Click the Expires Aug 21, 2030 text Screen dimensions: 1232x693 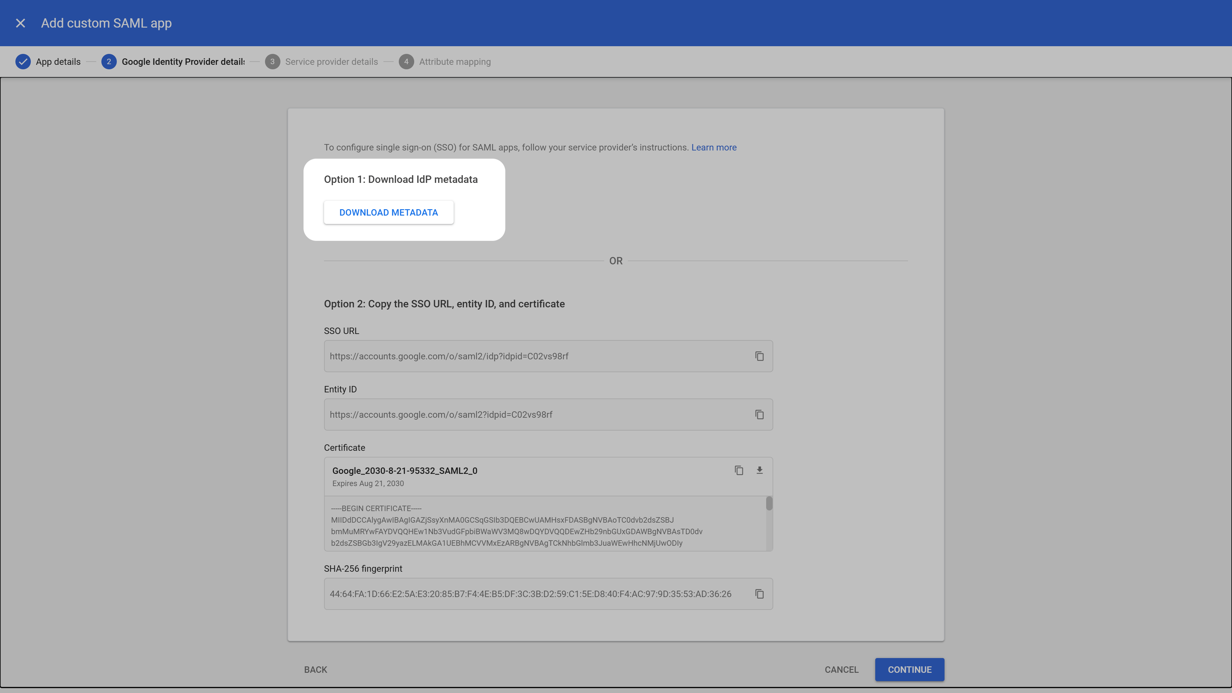[x=368, y=483]
